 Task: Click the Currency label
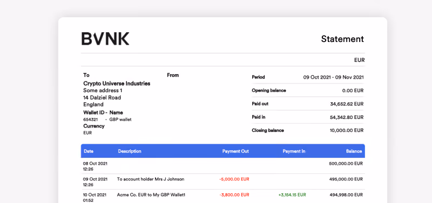94,126
